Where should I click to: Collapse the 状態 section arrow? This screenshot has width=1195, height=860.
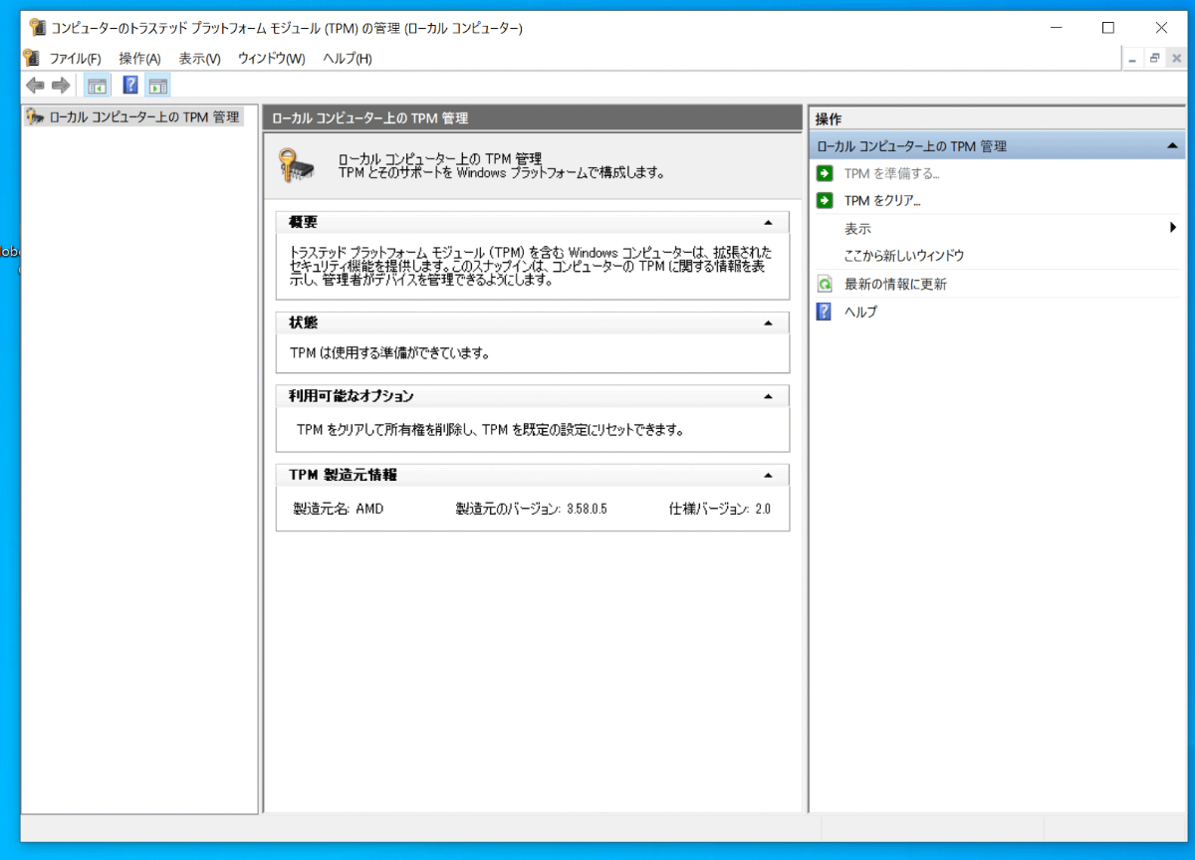pos(767,323)
